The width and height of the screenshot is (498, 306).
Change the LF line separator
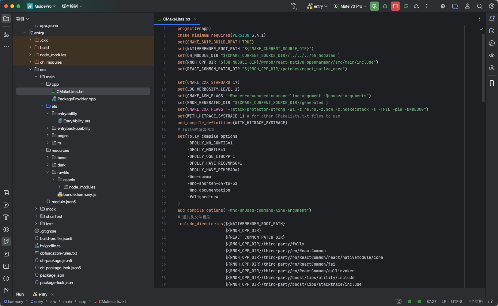pyautogui.click(x=444, y=301)
